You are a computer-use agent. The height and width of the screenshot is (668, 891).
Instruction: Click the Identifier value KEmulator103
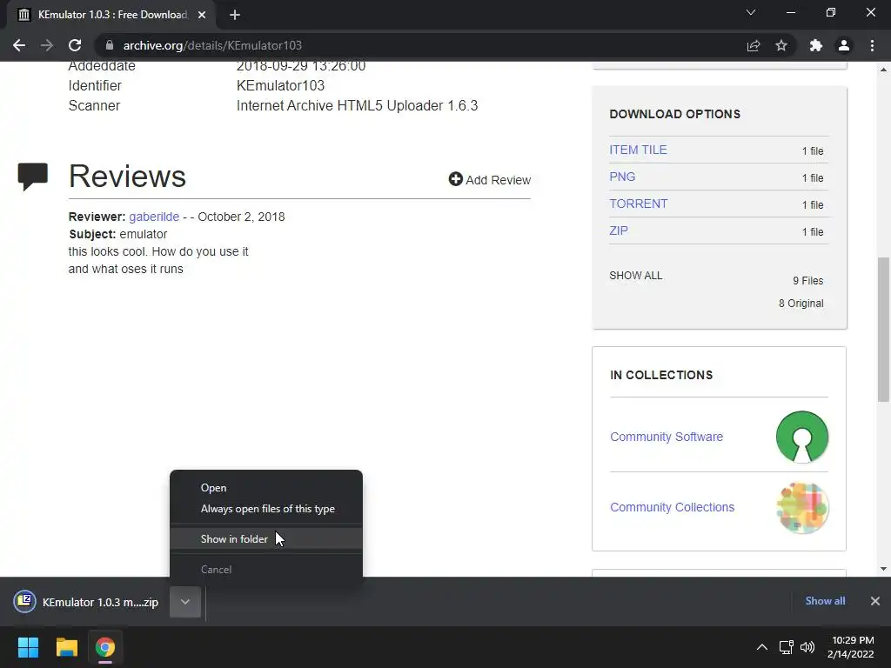coord(280,85)
